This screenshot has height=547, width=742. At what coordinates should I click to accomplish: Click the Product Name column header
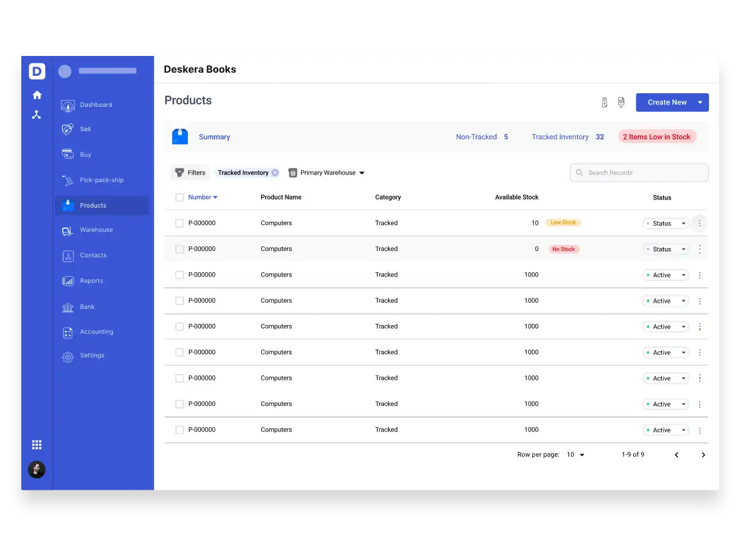281,198
